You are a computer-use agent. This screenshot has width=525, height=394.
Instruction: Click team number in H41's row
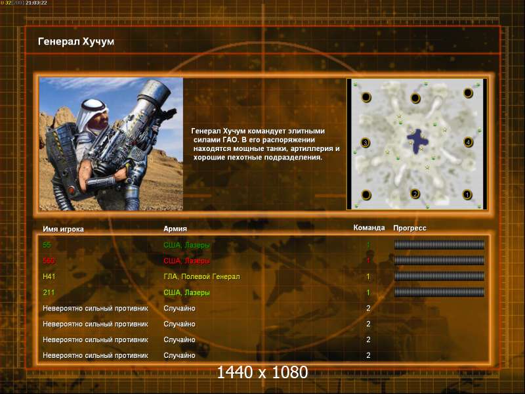pyautogui.click(x=368, y=276)
